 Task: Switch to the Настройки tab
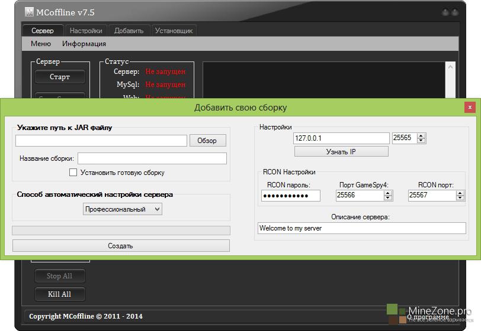(86, 31)
